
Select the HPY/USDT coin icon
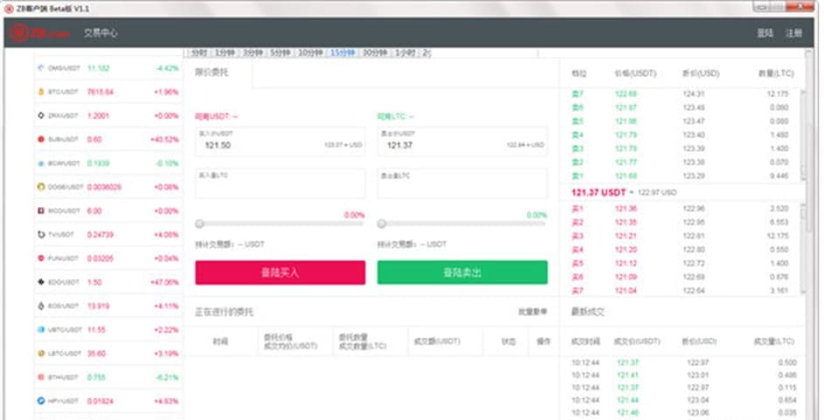[40, 401]
